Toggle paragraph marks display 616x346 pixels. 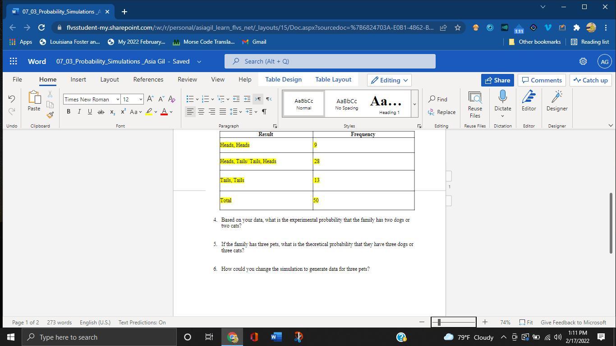click(x=264, y=112)
